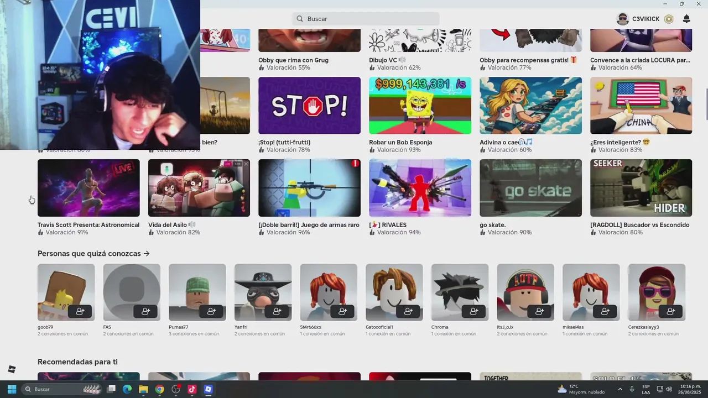Open File Explorer from taskbar

point(143,389)
